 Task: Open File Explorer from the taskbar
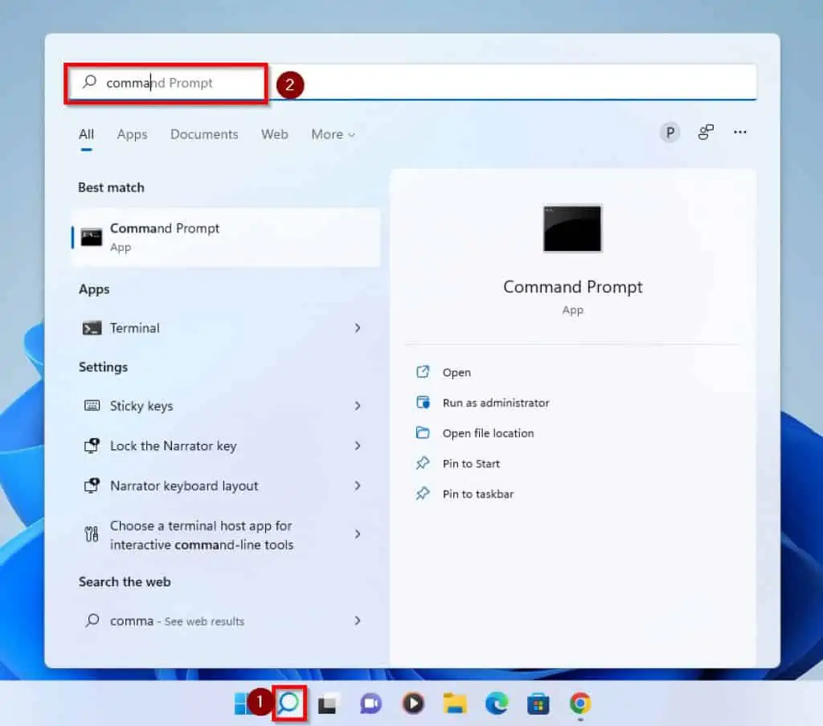click(x=455, y=703)
